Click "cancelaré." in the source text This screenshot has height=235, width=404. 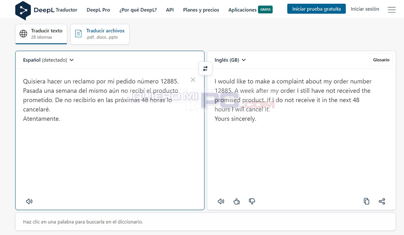click(x=37, y=109)
